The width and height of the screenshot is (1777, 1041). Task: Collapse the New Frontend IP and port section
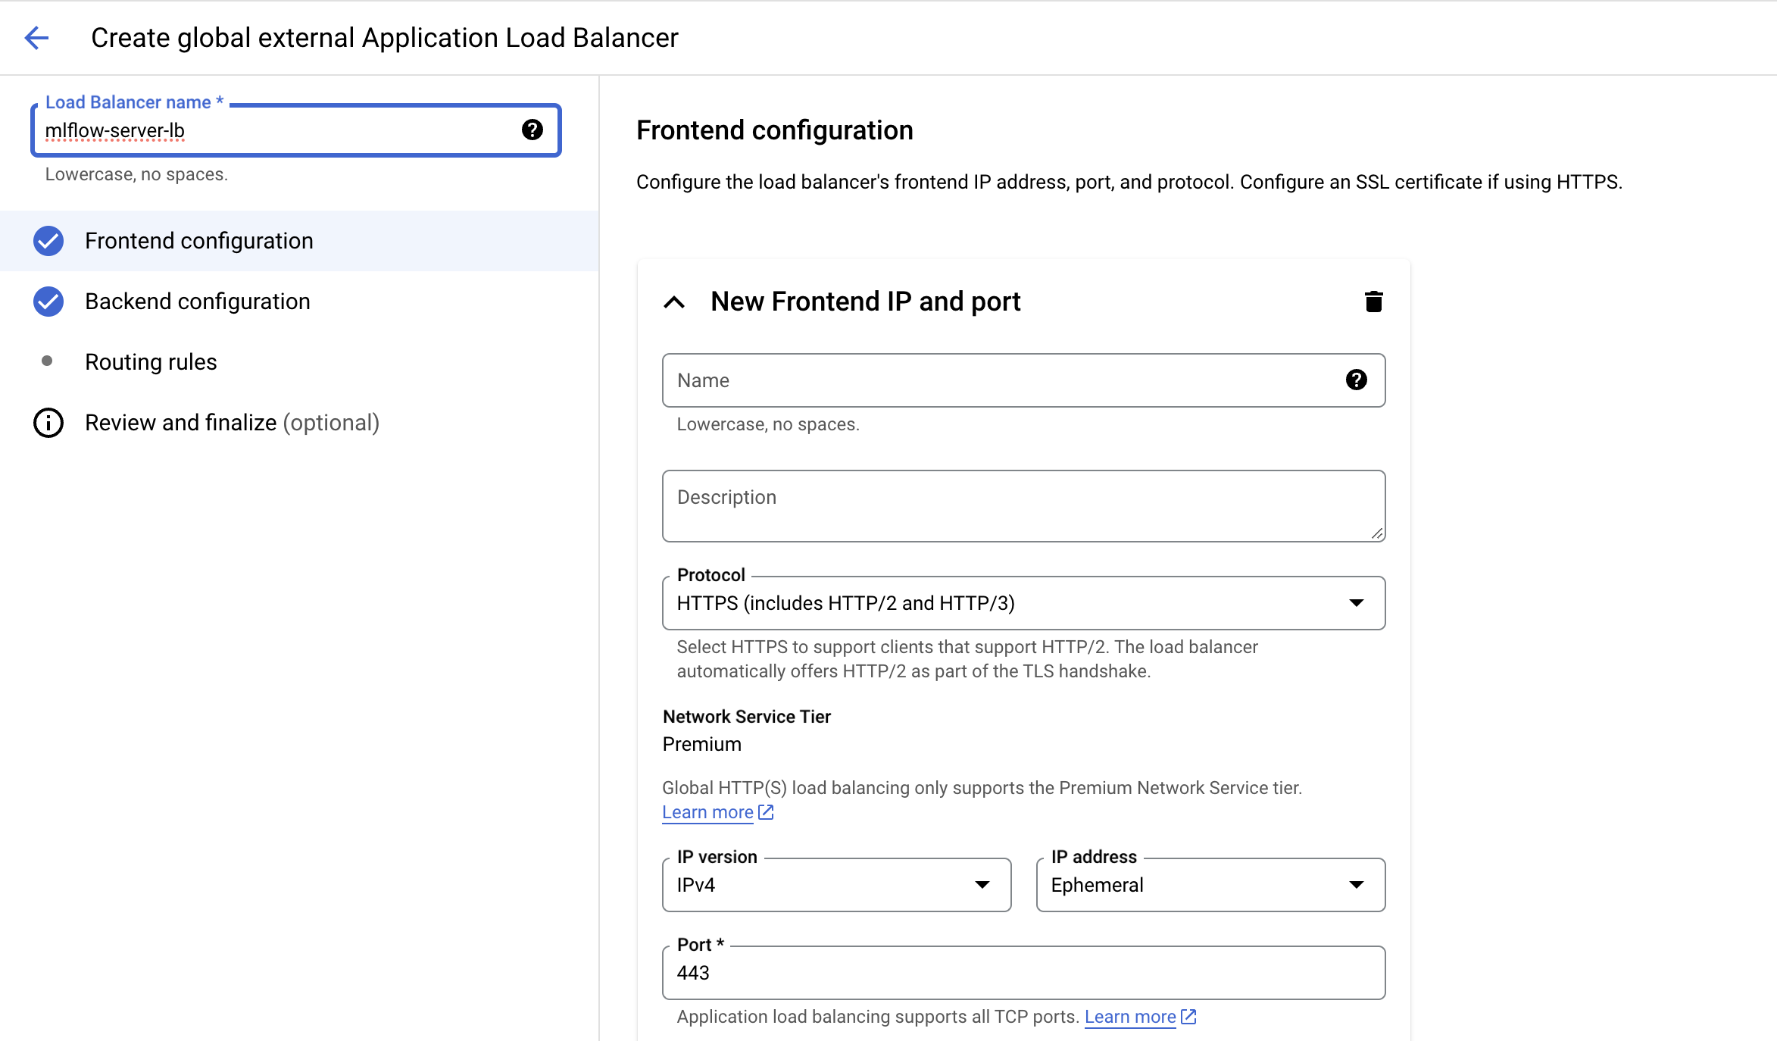pyautogui.click(x=674, y=302)
